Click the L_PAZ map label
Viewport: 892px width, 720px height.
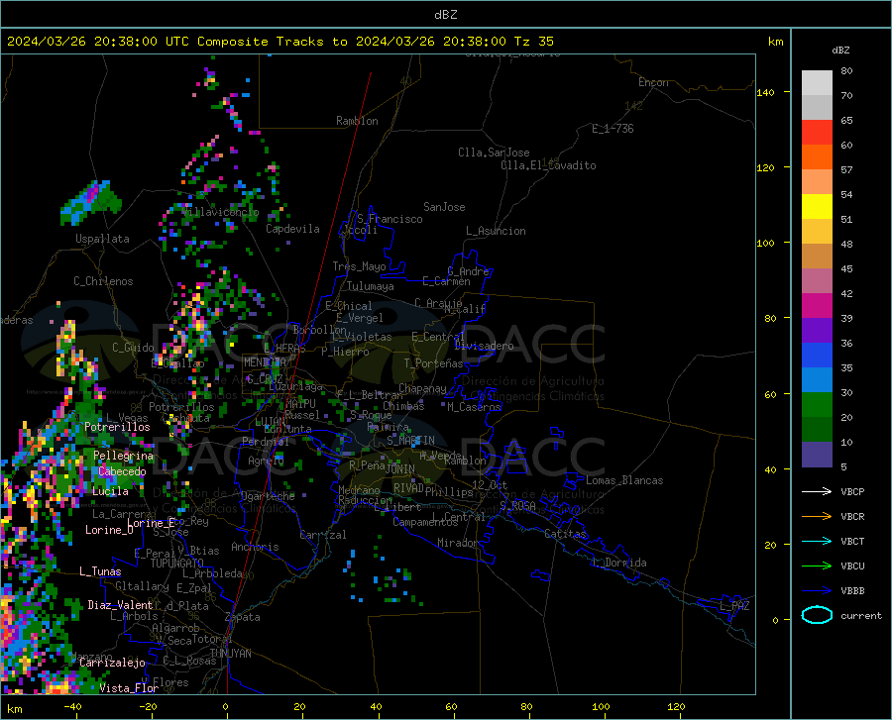click(x=734, y=606)
